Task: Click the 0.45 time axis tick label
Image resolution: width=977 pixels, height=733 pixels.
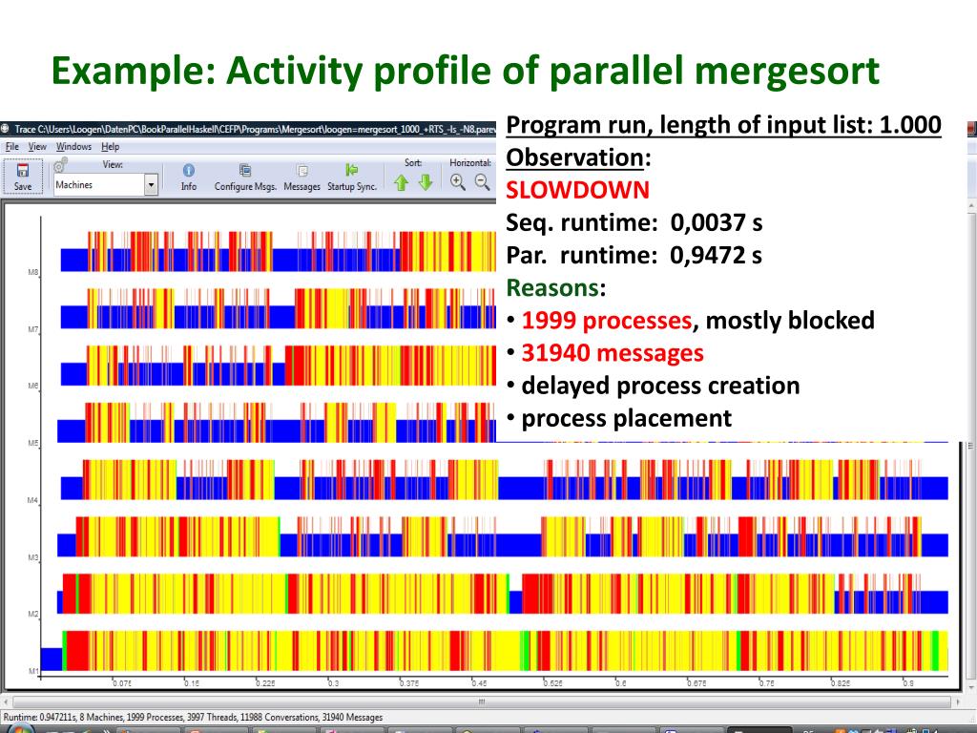Action: coord(479,683)
